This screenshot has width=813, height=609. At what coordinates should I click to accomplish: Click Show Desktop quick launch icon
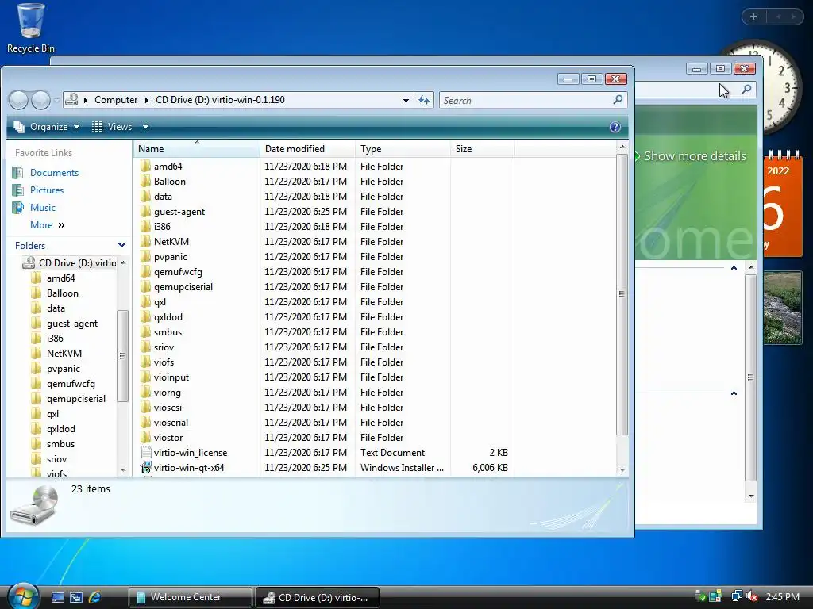(57, 597)
